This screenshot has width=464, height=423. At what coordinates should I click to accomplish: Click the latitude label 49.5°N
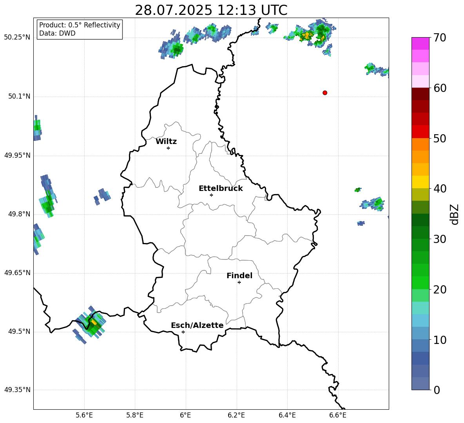(x=19, y=331)
